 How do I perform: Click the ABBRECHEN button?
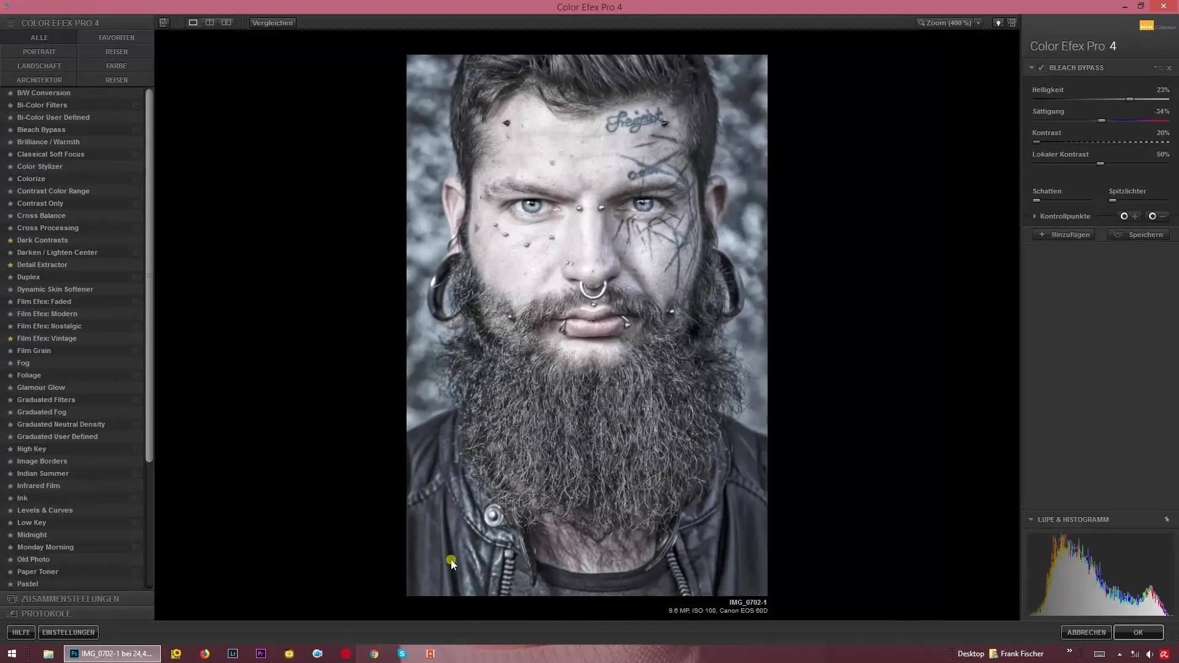[x=1086, y=632]
